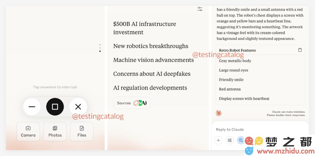Open the Camera attachment option
This screenshot has height=156, width=315.
[28, 131]
